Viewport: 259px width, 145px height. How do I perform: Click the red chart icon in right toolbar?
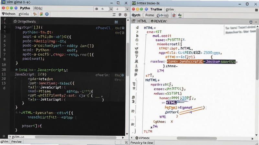pos(174,15)
